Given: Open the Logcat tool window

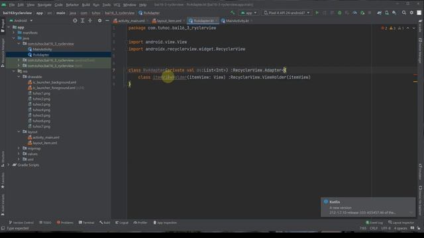Looking at the screenshot, I should coord(122,223).
